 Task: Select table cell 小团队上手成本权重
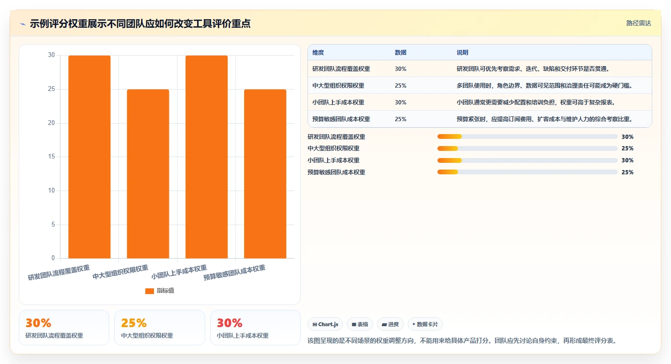tap(338, 102)
